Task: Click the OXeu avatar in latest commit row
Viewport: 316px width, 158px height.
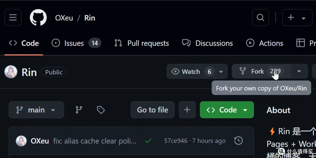Action: click(x=21, y=141)
